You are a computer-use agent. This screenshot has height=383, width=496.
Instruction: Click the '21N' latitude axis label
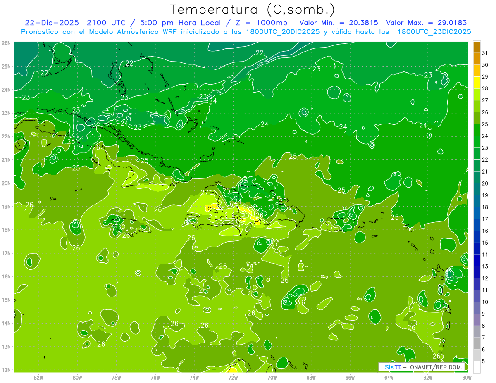[x=6, y=159]
